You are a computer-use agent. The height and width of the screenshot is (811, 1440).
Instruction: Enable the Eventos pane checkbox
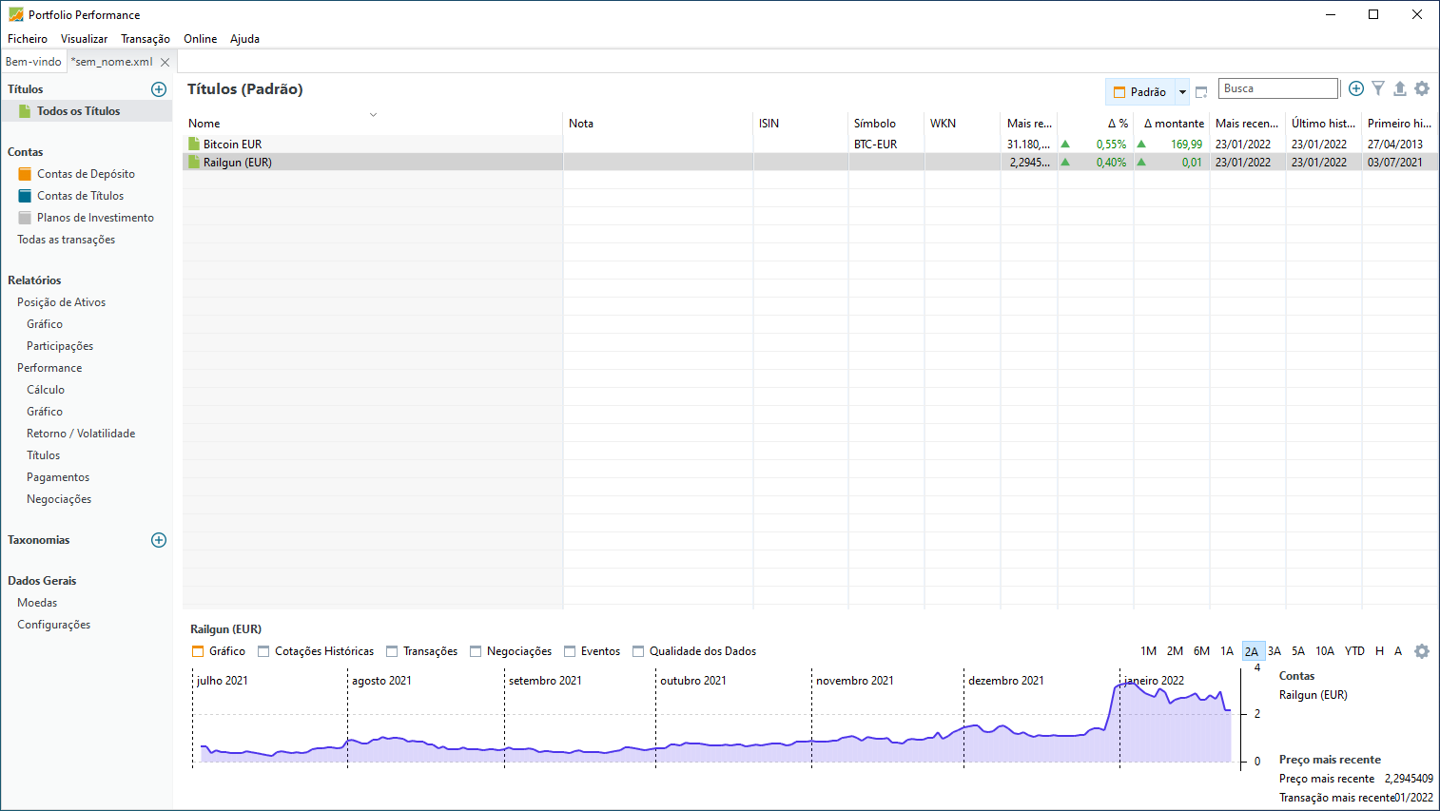[570, 651]
